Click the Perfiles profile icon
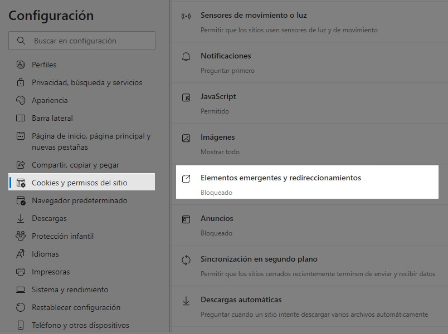This screenshot has height=334, width=448. tap(21, 65)
